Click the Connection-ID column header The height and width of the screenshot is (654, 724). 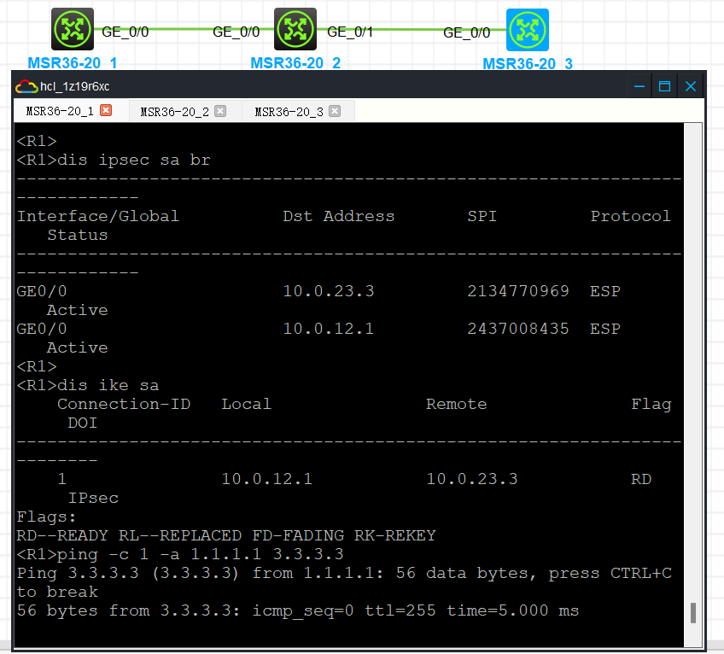click(124, 404)
